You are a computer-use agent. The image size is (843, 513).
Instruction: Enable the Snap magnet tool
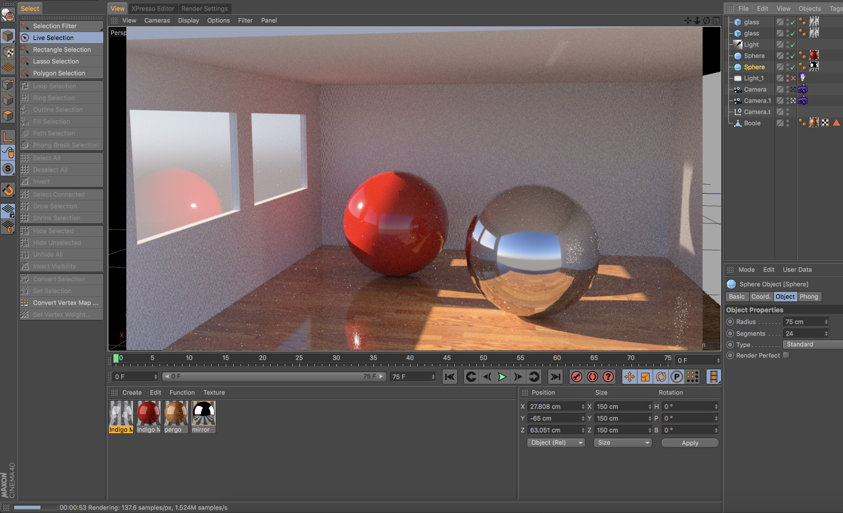[8, 190]
